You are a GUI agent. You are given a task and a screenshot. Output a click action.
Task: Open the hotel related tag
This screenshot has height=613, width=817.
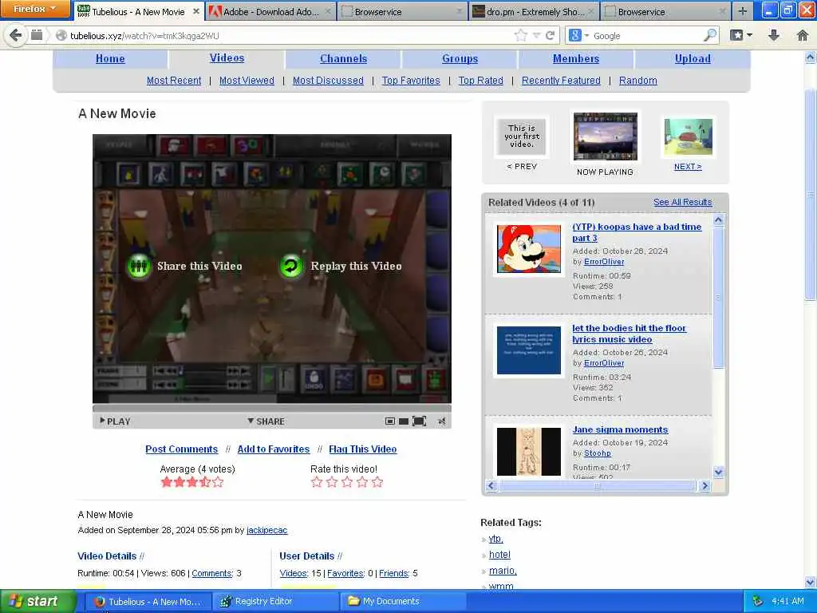coord(499,555)
